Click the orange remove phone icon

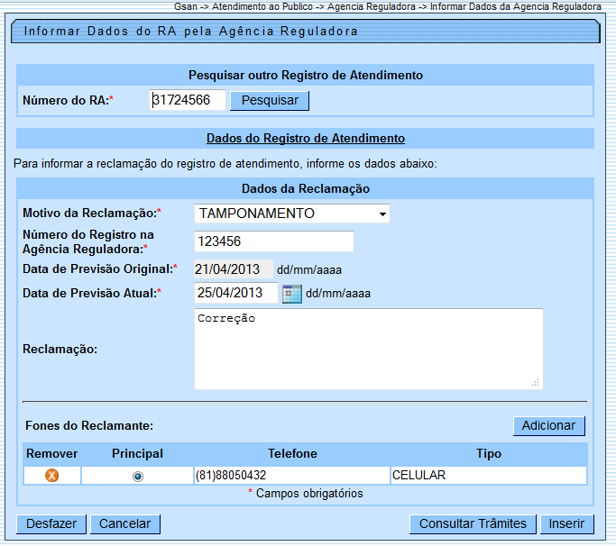tap(51, 476)
